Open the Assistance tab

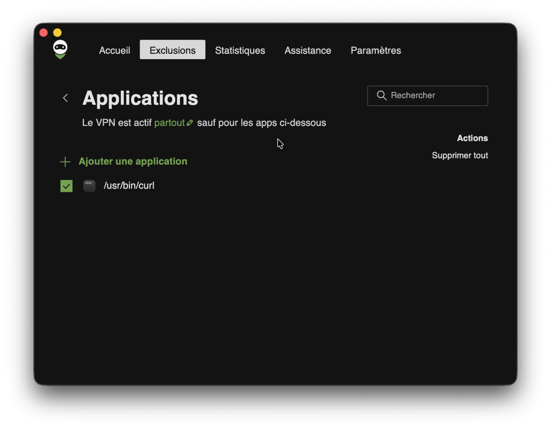click(308, 50)
